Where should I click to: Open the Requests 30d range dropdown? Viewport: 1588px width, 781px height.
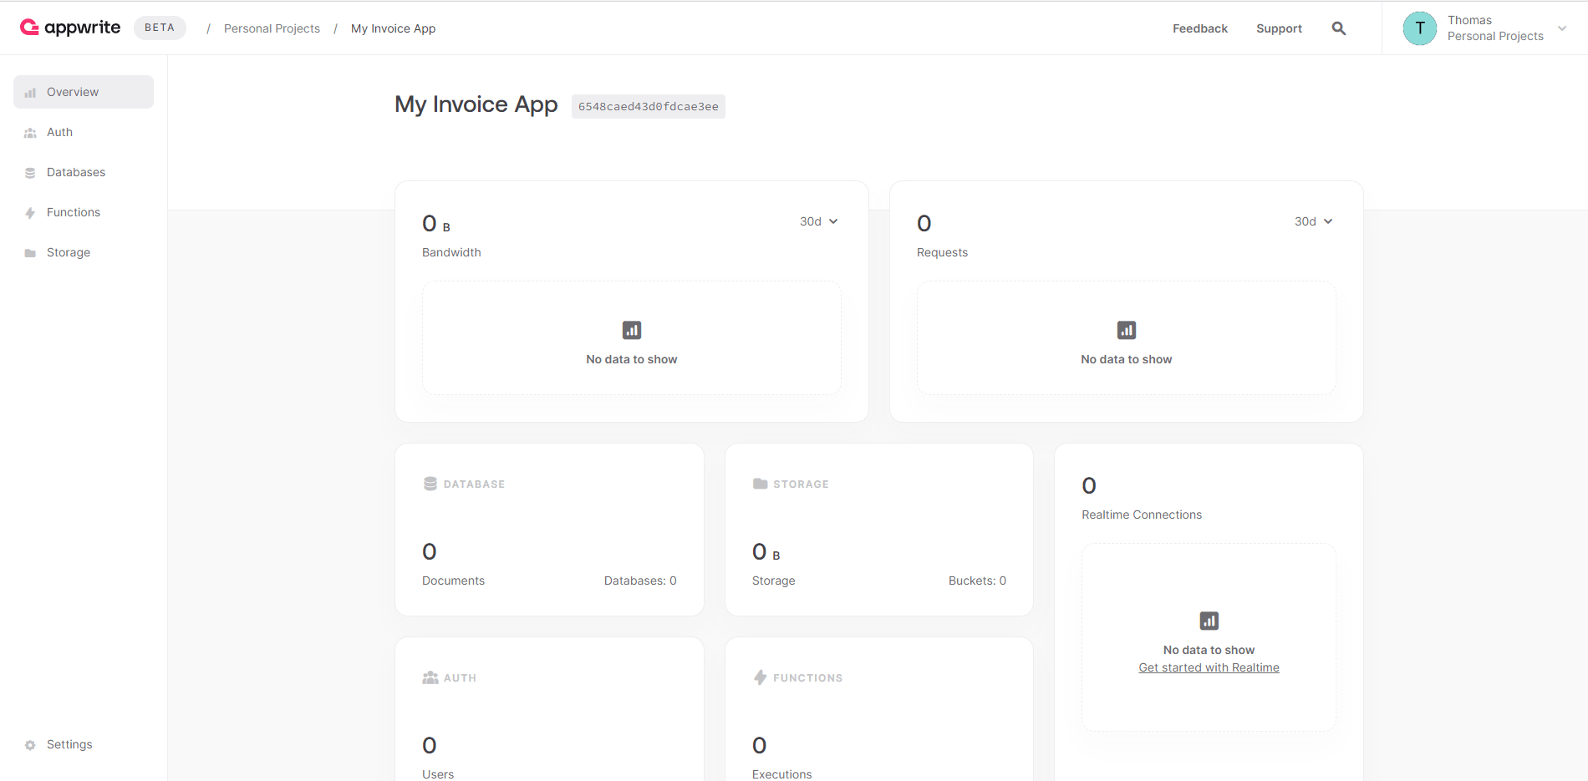click(1314, 221)
